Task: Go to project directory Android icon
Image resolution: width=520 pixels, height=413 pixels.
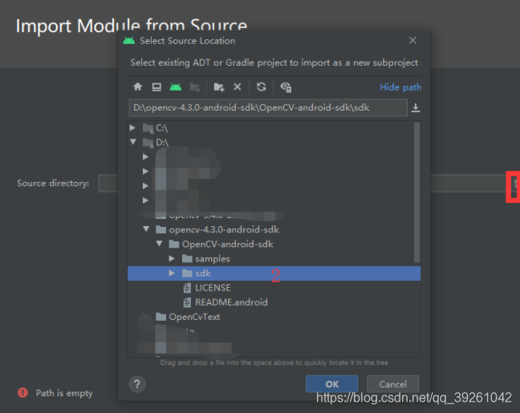Action: click(x=176, y=87)
